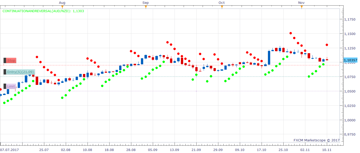The image size is (360, 153).
Task: Click the 1,0750 price axis value
Action: tap(349, 77)
